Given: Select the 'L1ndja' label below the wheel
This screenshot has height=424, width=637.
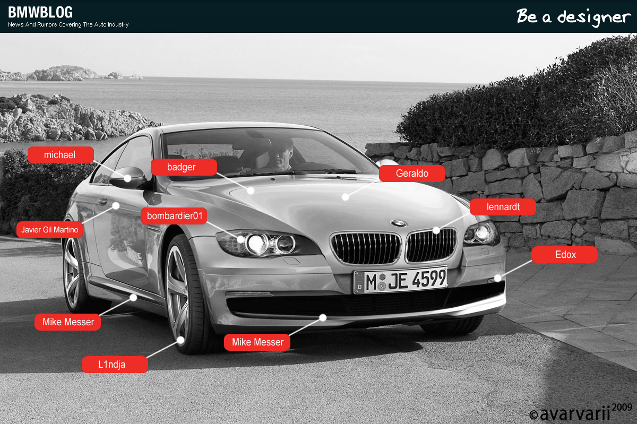Looking at the screenshot, I should [x=115, y=365].
